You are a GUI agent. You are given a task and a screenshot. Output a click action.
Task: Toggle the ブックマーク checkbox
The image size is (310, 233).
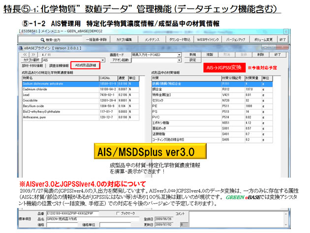[x=118, y=213]
